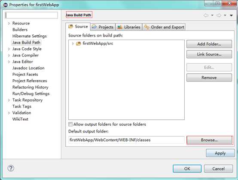Open the help question mark icon
This screenshot has height=180, width=238.
point(11,168)
